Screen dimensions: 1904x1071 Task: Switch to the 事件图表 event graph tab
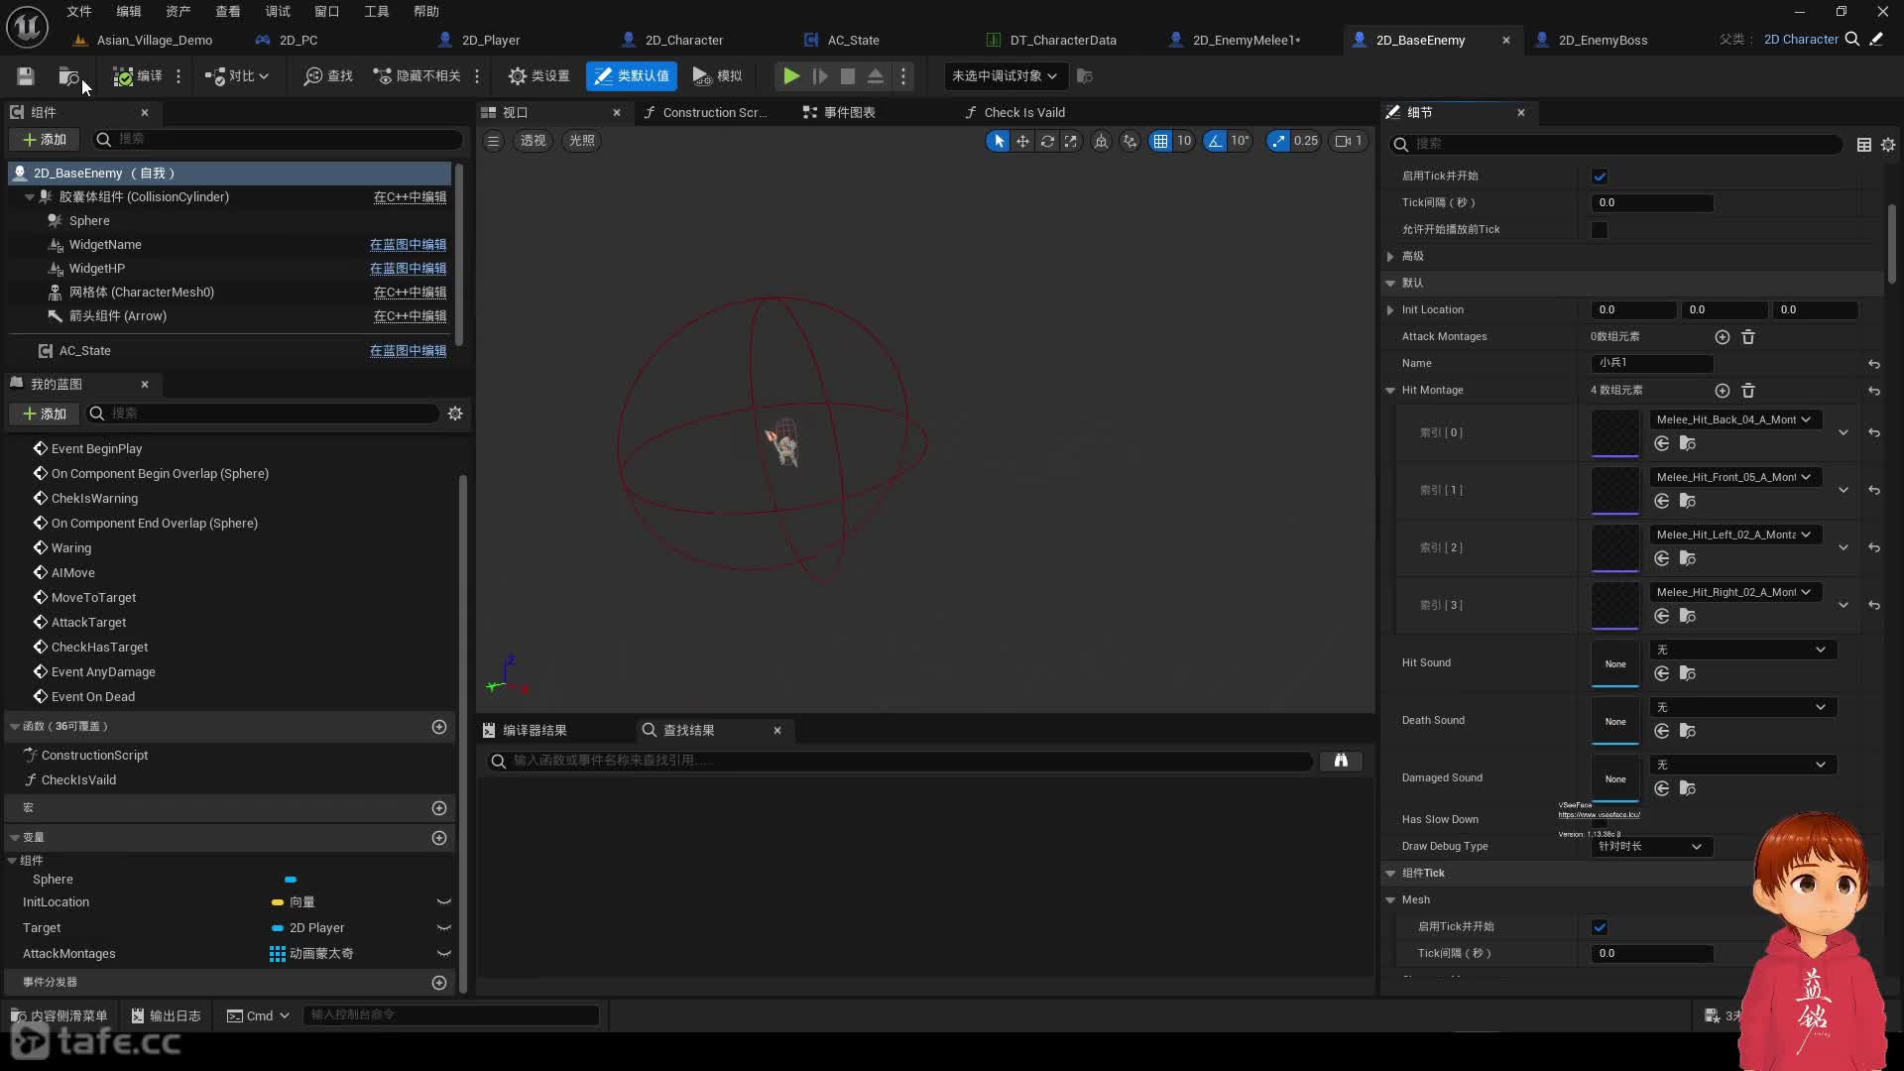[x=839, y=113]
